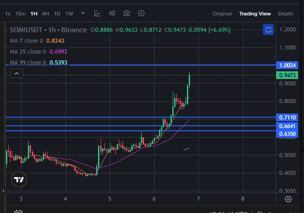Switch to the Original chart view

pyautogui.click(x=222, y=14)
